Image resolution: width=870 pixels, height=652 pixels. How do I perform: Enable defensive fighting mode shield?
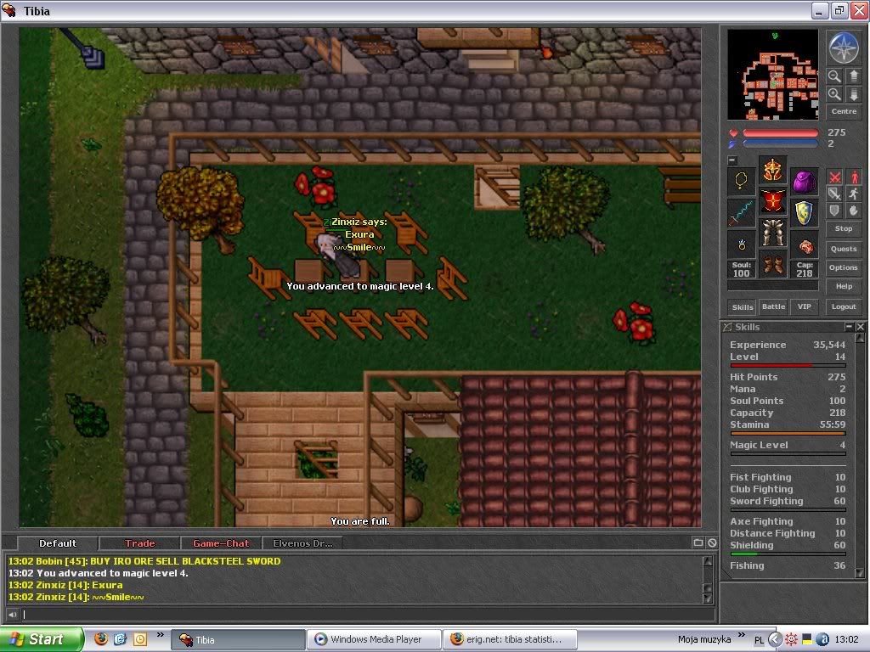coord(834,211)
